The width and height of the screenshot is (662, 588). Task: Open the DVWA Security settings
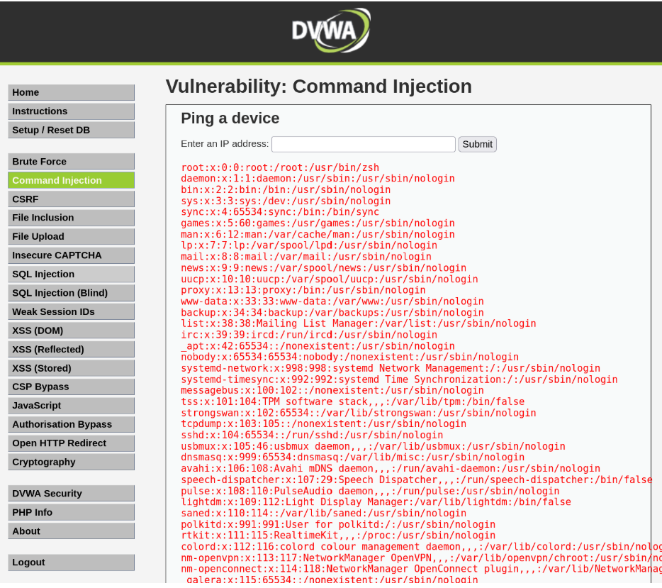click(x=71, y=494)
